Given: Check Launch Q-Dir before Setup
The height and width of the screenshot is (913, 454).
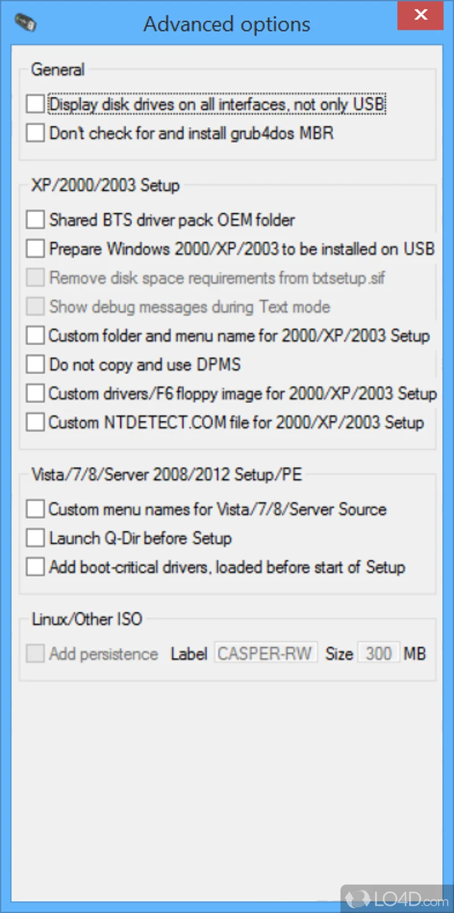Looking at the screenshot, I should click(35, 538).
